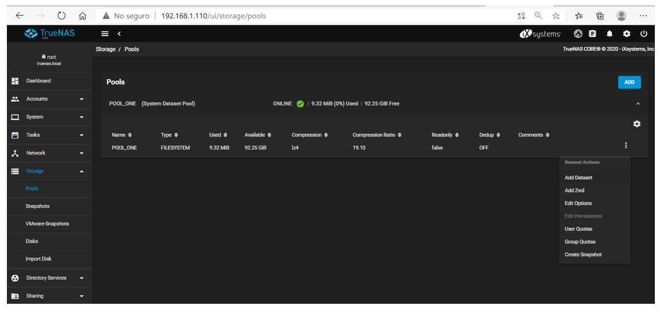Click green ONLINE status check icon
The image size is (660, 325).
pos(300,104)
